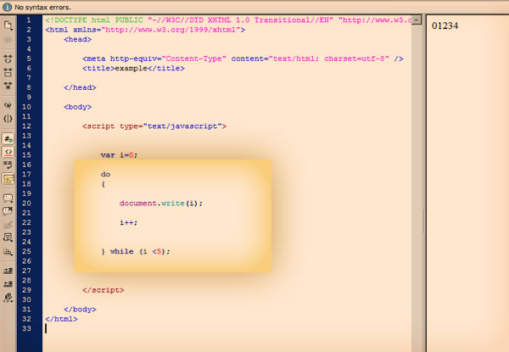Click the info icon in the info bar
Viewport: 509px width, 352px height.
click(x=7, y=7)
